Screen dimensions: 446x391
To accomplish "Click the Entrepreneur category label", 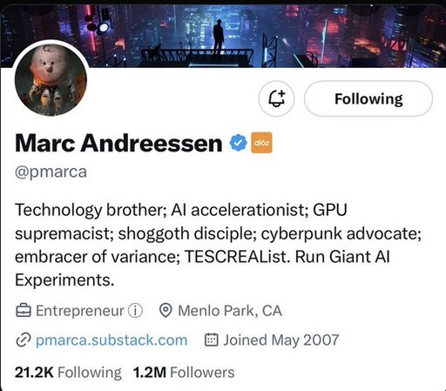I will pos(80,311).
